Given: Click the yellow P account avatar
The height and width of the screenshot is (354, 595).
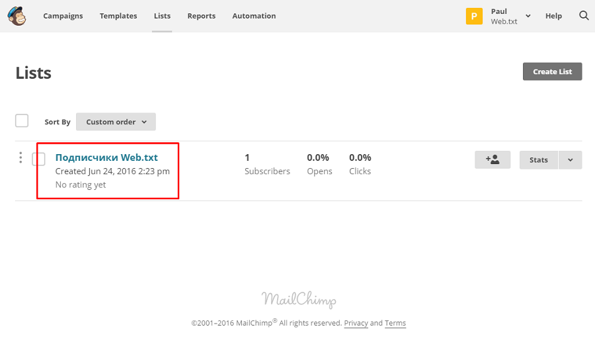Looking at the screenshot, I should tap(474, 16).
